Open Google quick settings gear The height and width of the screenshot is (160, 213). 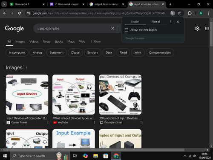197,29
